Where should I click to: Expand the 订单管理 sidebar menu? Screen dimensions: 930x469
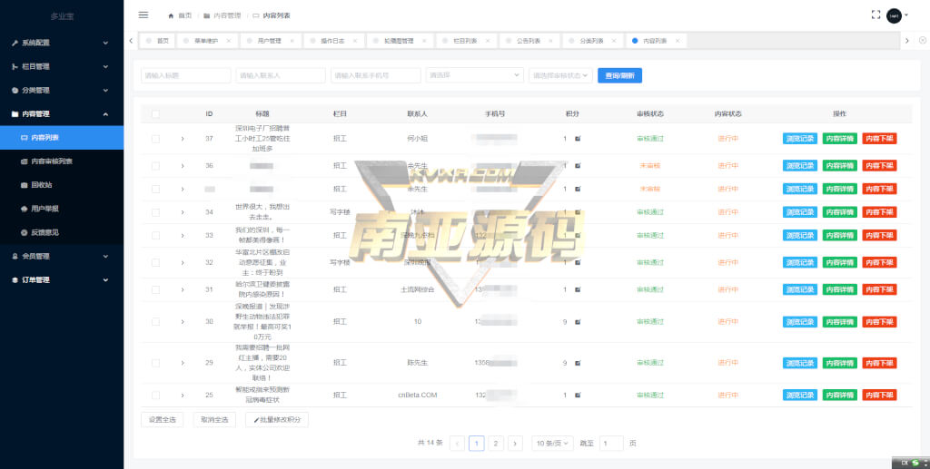pyautogui.click(x=62, y=279)
